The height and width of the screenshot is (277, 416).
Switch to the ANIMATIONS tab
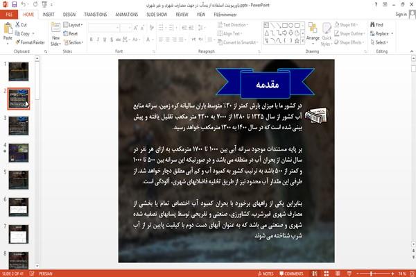tap(127, 15)
